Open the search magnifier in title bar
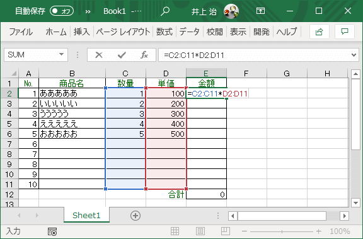363x239 pixels. [x=165, y=11]
